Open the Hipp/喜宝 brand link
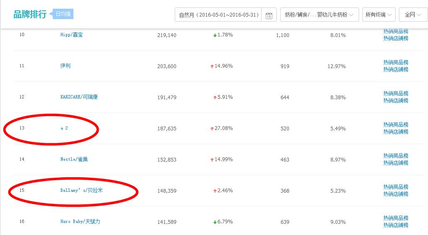This screenshot has height=235, width=428. (71, 34)
